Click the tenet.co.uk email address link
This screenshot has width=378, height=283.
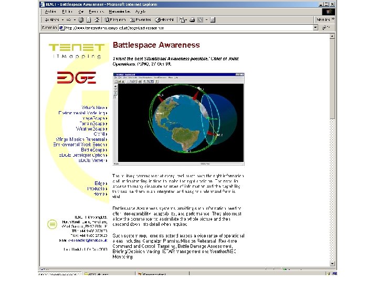click(x=88, y=241)
